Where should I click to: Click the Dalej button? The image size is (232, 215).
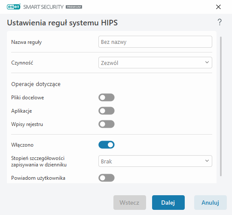[168, 203]
